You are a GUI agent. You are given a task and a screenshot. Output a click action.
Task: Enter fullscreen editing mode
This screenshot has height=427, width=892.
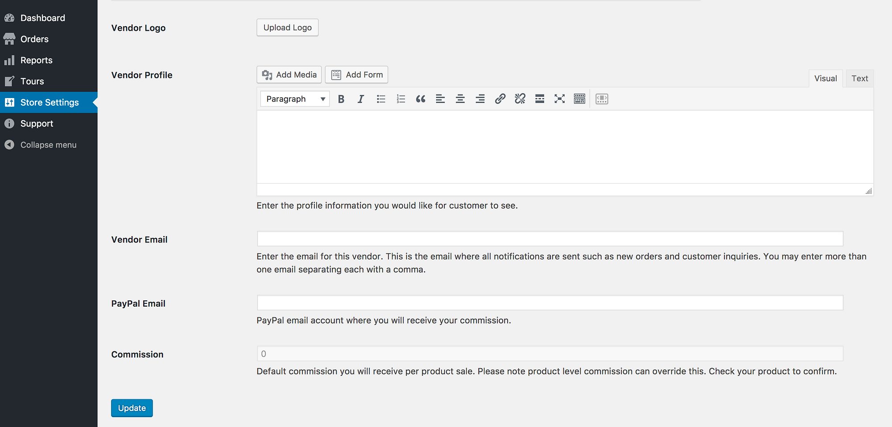tap(560, 99)
